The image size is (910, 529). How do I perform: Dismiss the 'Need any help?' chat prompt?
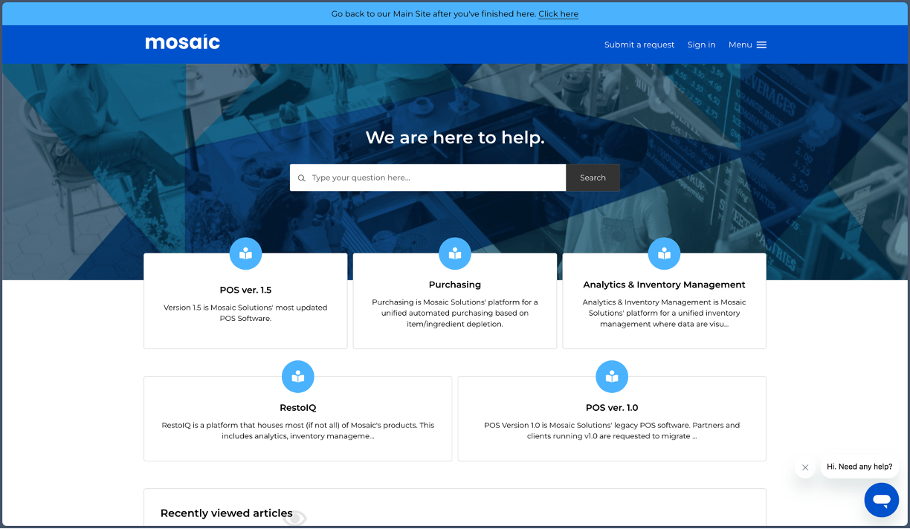805,467
